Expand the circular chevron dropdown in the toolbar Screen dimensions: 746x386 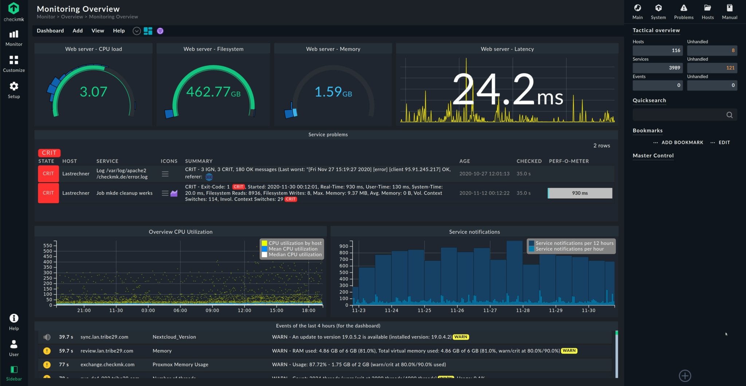click(137, 31)
